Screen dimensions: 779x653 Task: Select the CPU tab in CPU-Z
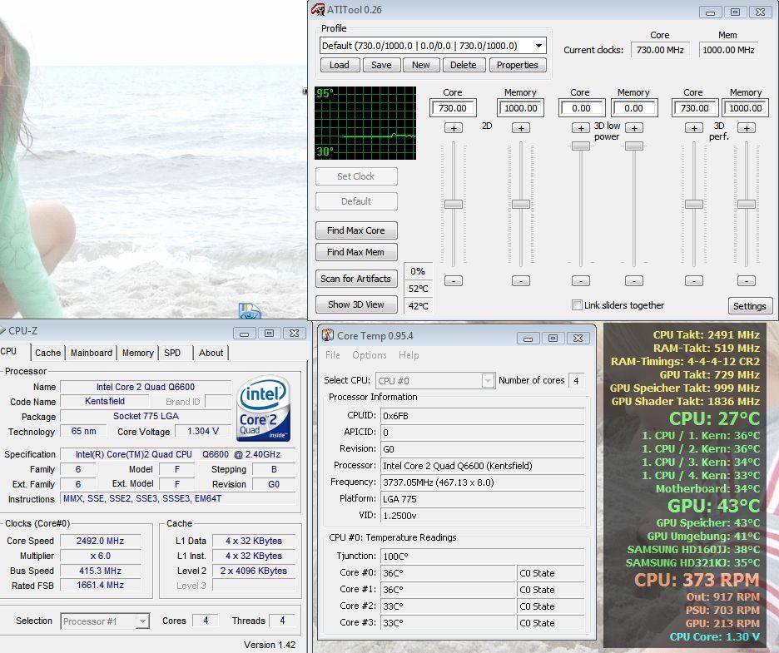[12, 352]
